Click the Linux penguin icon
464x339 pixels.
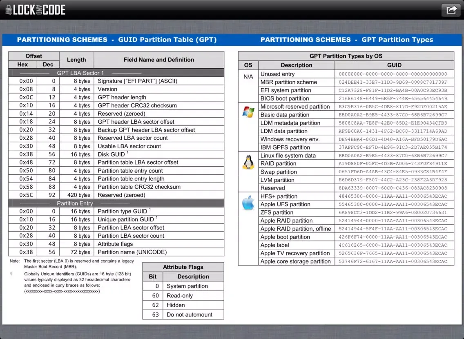pos(248,163)
